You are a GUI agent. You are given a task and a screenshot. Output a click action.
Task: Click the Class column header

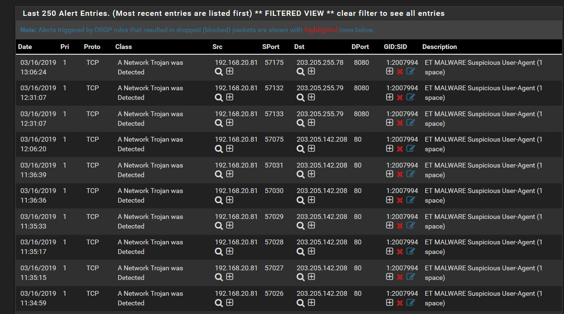(x=123, y=47)
